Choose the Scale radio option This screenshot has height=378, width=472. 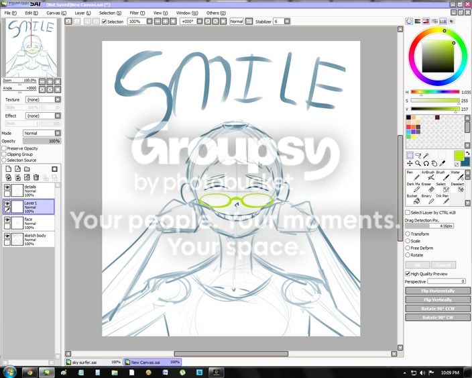(x=408, y=241)
